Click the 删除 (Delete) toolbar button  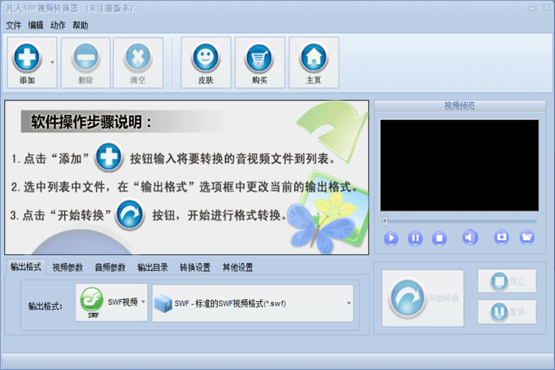85,62
